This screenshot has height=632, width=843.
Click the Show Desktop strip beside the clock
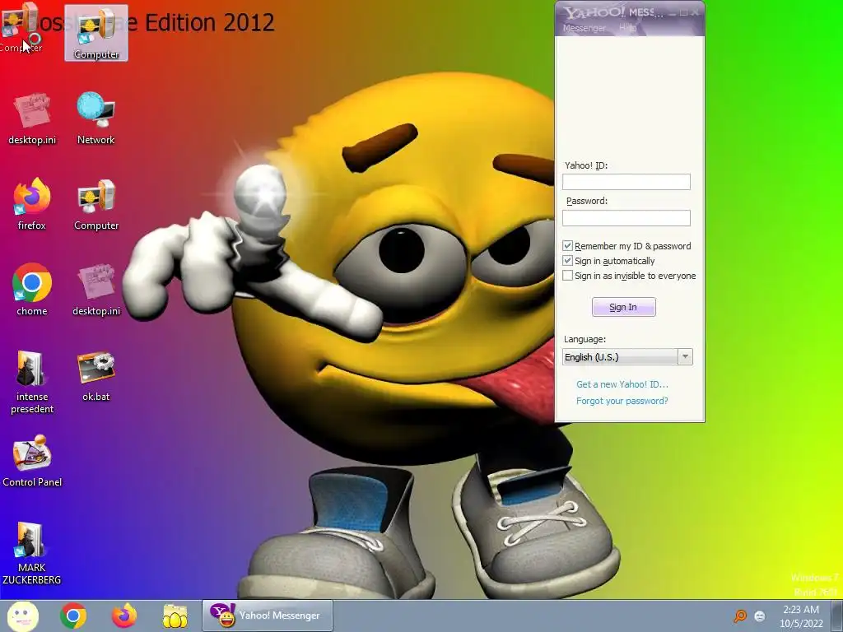point(837,616)
